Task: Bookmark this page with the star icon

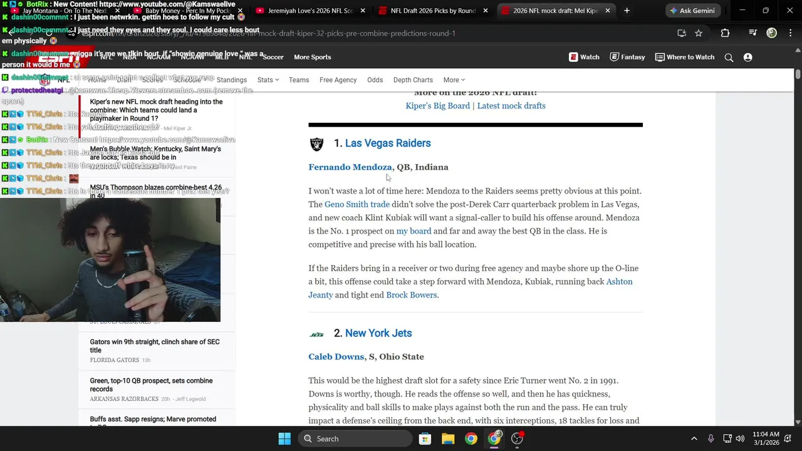Action: point(699,33)
